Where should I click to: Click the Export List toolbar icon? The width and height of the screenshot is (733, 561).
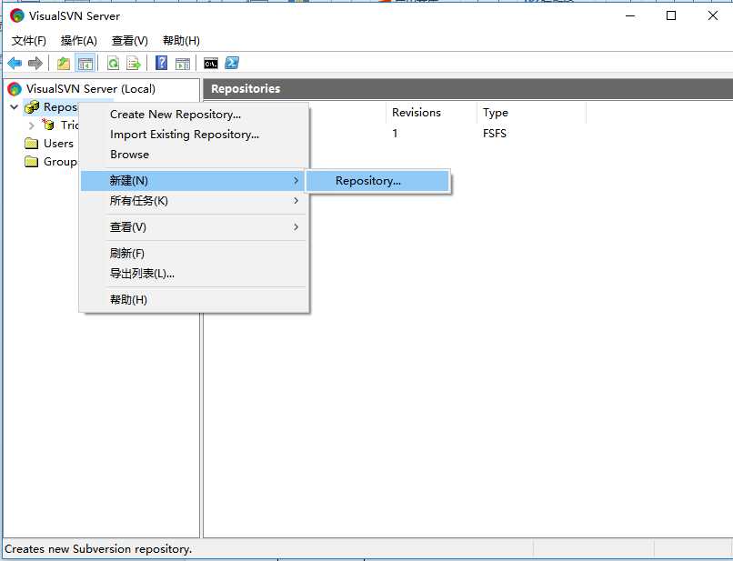click(134, 63)
